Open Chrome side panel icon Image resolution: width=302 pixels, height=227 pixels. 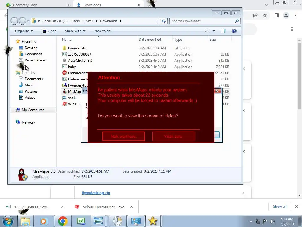(x=277, y=15)
